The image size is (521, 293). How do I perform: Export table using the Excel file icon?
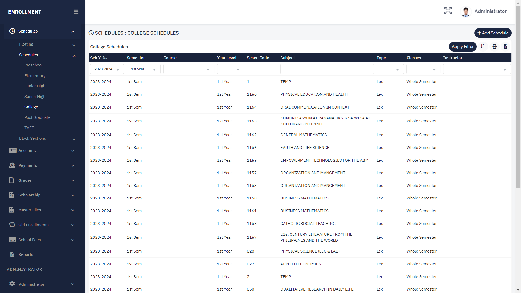(x=505, y=47)
